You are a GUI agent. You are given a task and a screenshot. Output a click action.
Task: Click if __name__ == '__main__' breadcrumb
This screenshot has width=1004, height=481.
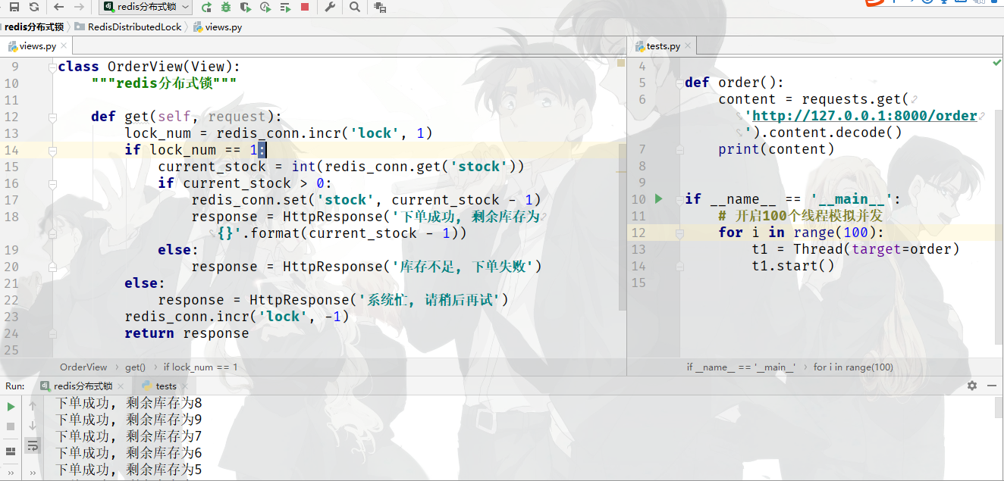pyautogui.click(x=741, y=367)
